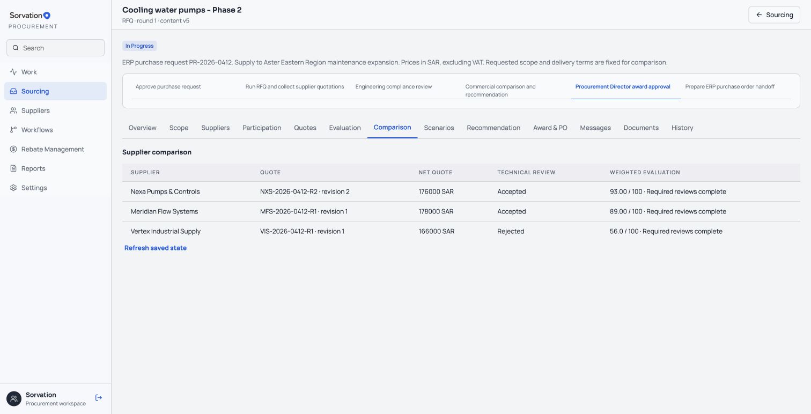Click the 176000 SAR net quote
This screenshot has width=811, height=414.
(436, 191)
